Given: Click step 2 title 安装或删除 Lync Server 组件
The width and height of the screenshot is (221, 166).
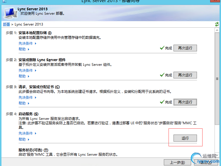Looking at the screenshot, I should coord(42,60).
